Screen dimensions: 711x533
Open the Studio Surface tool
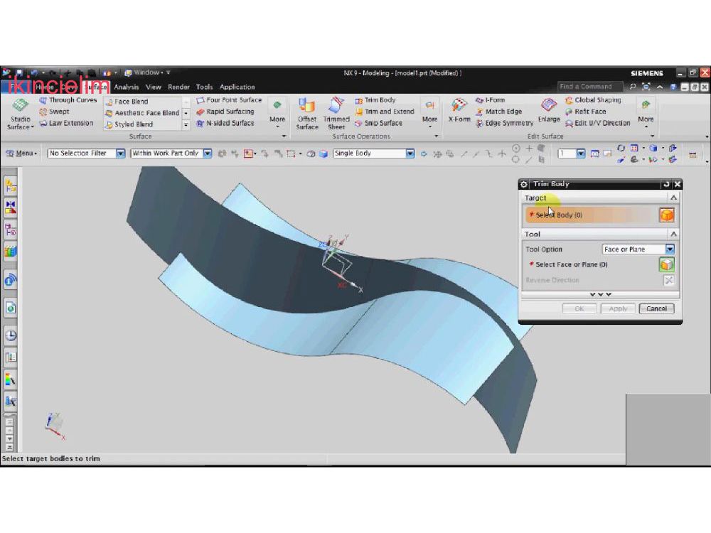tap(20, 114)
